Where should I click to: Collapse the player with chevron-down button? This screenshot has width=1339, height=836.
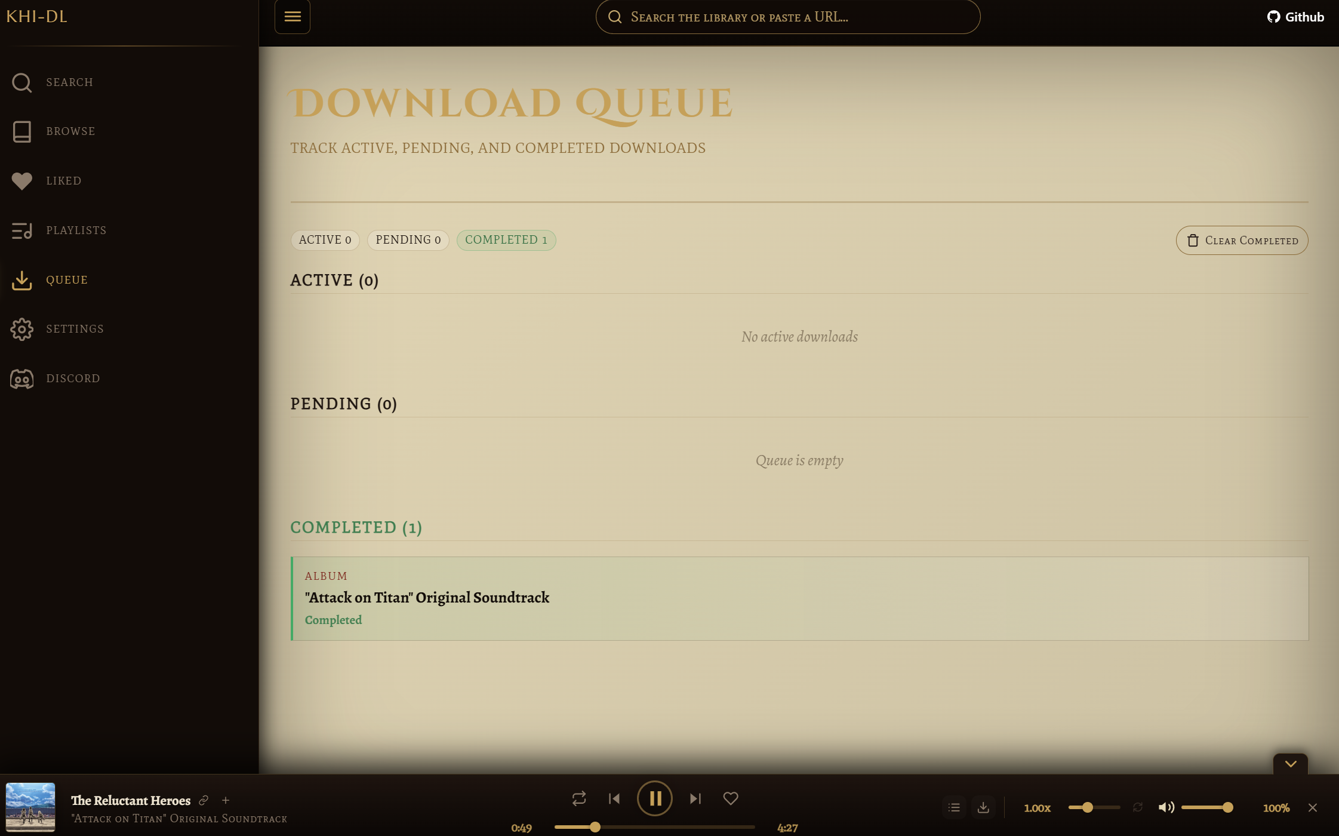pyautogui.click(x=1290, y=764)
